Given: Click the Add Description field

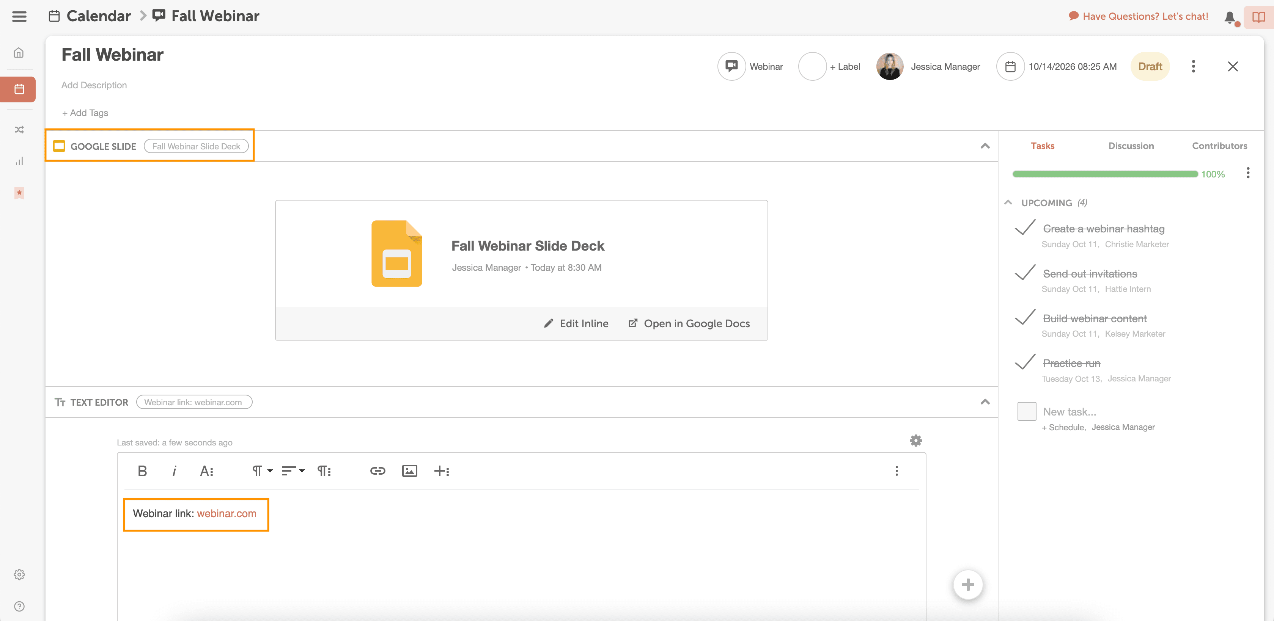Looking at the screenshot, I should 94,85.
